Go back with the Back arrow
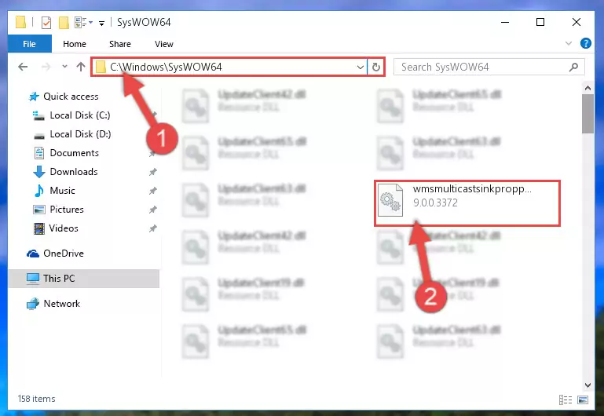Image resolution: width=604 pixels, height=416 pixels. coord(23,67)
